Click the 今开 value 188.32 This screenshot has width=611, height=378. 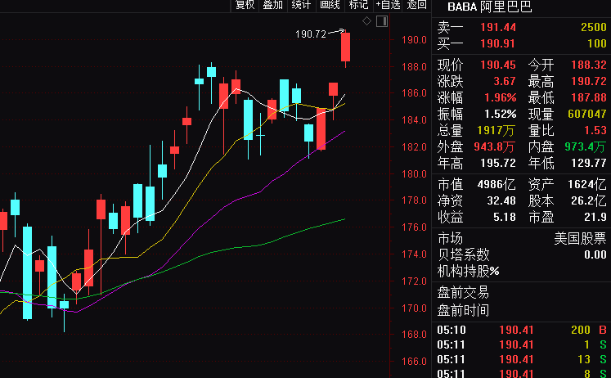589,65
